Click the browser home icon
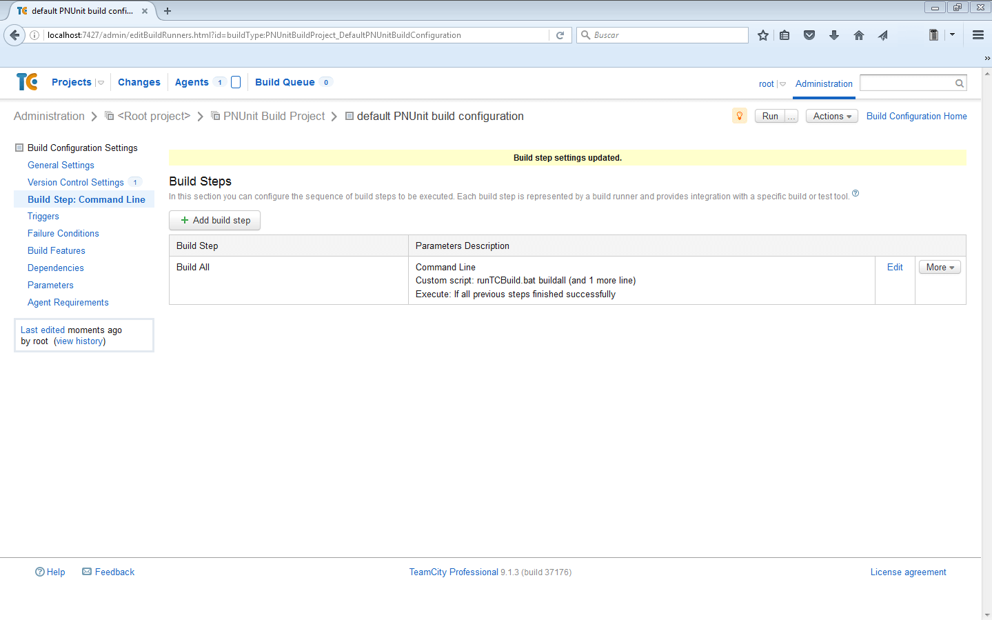Screen dimensions: 992x620 [x=858, y=35]
